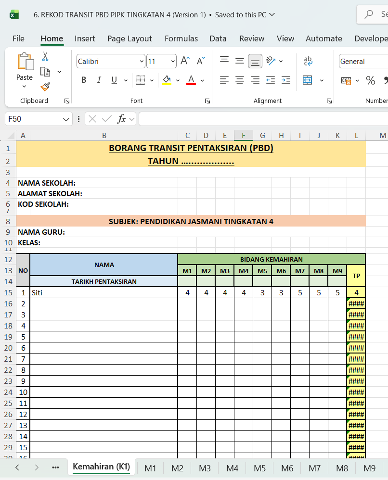The image size is (388, 480).
Task: Click the Cut scissors icon
Action: (x=45, y=57)
